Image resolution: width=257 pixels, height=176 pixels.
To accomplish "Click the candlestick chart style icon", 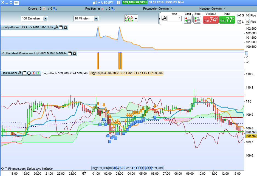I will tap(95, 2).
